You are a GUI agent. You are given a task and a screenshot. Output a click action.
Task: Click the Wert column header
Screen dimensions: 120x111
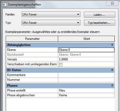click(86, 39)
